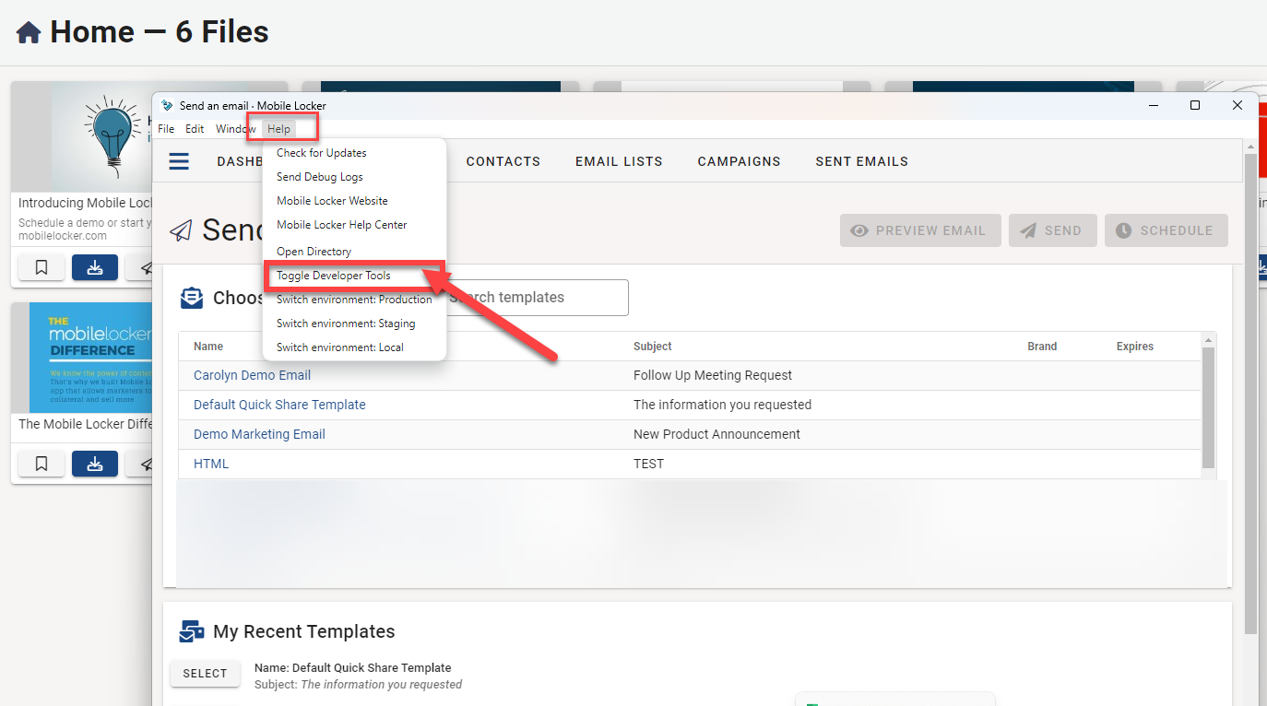
Task: Focus the Search templates field
Action: pyautogui.click(x=537, y=298)
